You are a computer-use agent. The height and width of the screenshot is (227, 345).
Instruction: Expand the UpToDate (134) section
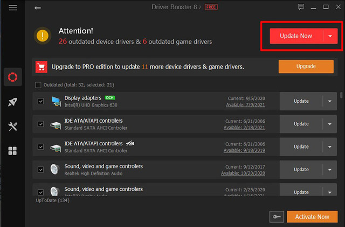(x=53, y=201)
